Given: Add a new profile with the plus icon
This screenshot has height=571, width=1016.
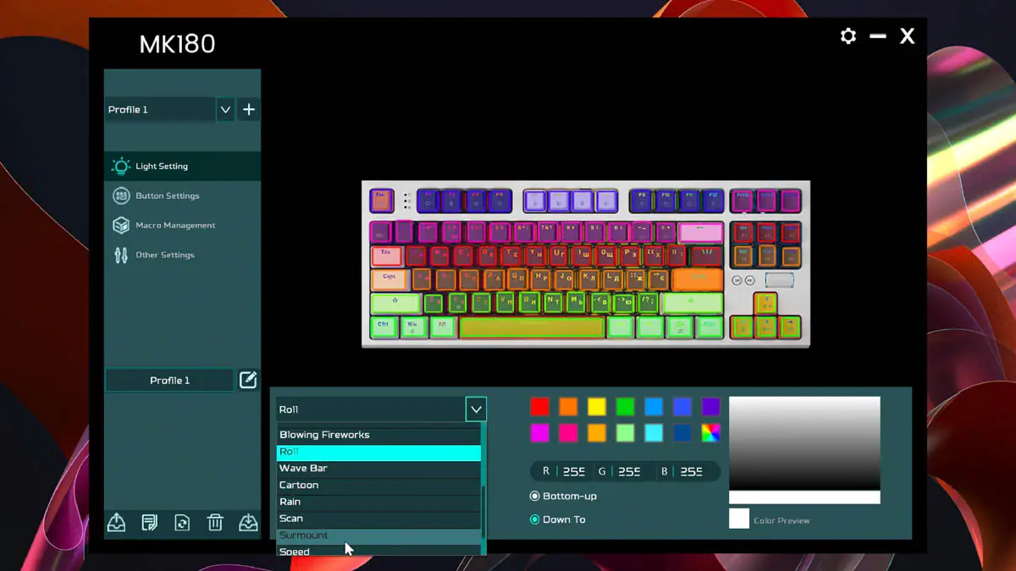Looking at the screenshot, I should click(249, 109).
